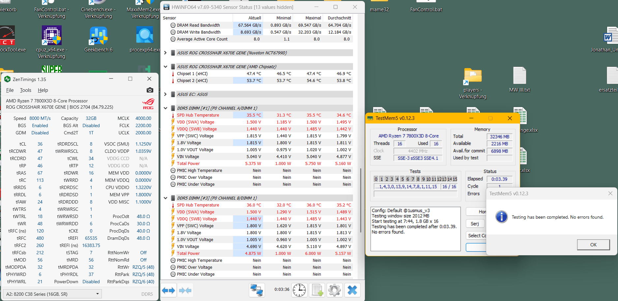Start logging with the sheet-plus icon in HWiNFO
The image size is (618, 301).
(317, 290)
